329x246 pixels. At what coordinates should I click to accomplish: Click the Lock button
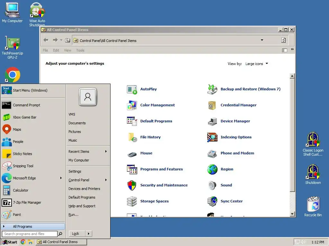77,234
